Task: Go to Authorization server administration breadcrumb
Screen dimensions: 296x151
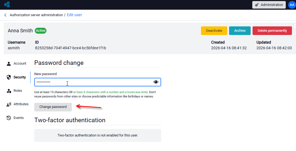Action: (x=36, y=15)
